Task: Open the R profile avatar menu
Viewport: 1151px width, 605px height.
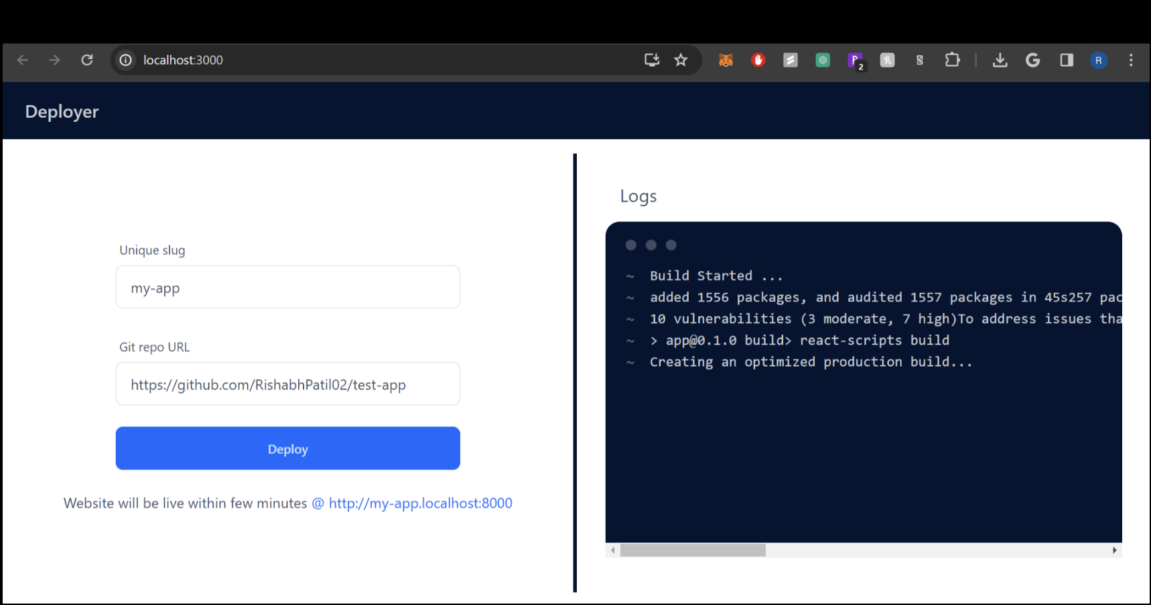Action: 1098,60
